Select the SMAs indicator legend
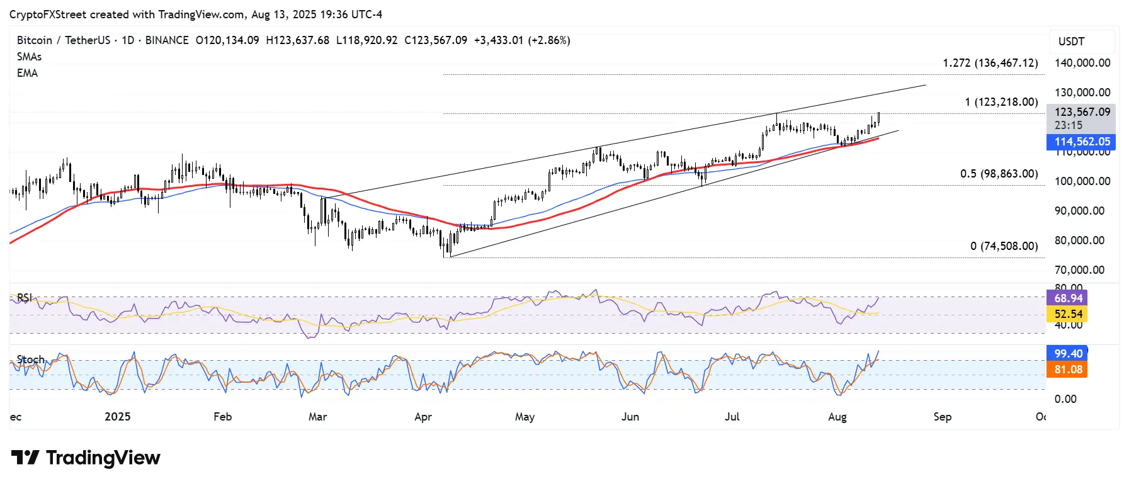The image size is (1129, 486). click(30, 57)
